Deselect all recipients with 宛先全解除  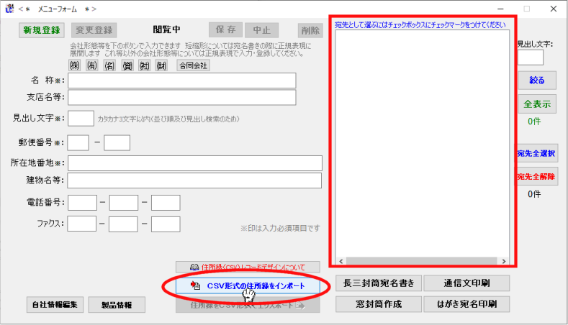pyautogui.click(x=536, y=177)
